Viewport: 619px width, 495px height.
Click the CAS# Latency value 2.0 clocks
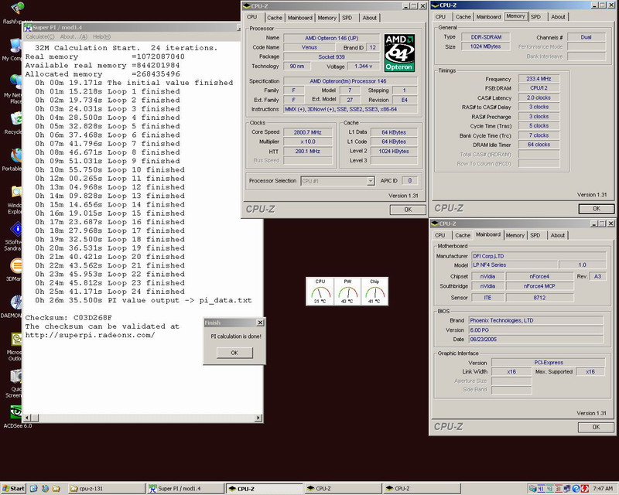point(539,97)
